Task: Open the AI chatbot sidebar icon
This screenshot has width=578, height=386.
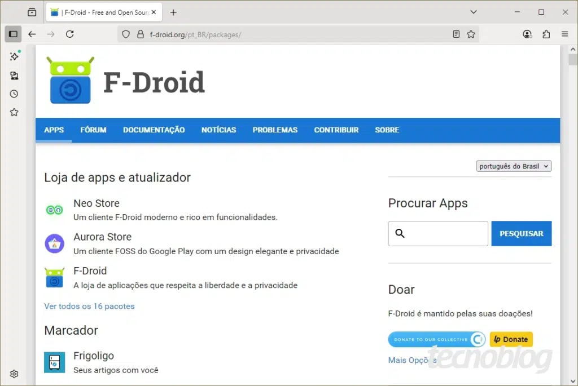Action: (14, 56)
